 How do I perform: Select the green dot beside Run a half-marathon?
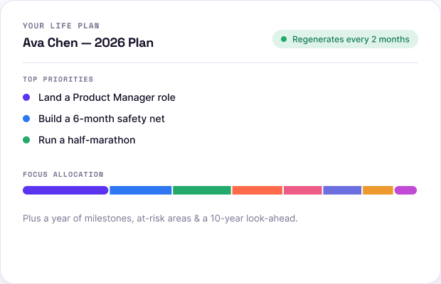(x=26, y=140)
